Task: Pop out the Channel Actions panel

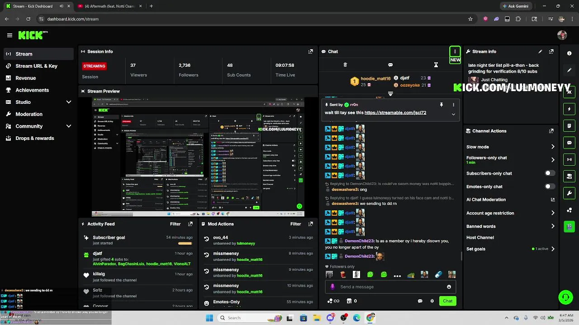Action: click(x=551, y=131)
